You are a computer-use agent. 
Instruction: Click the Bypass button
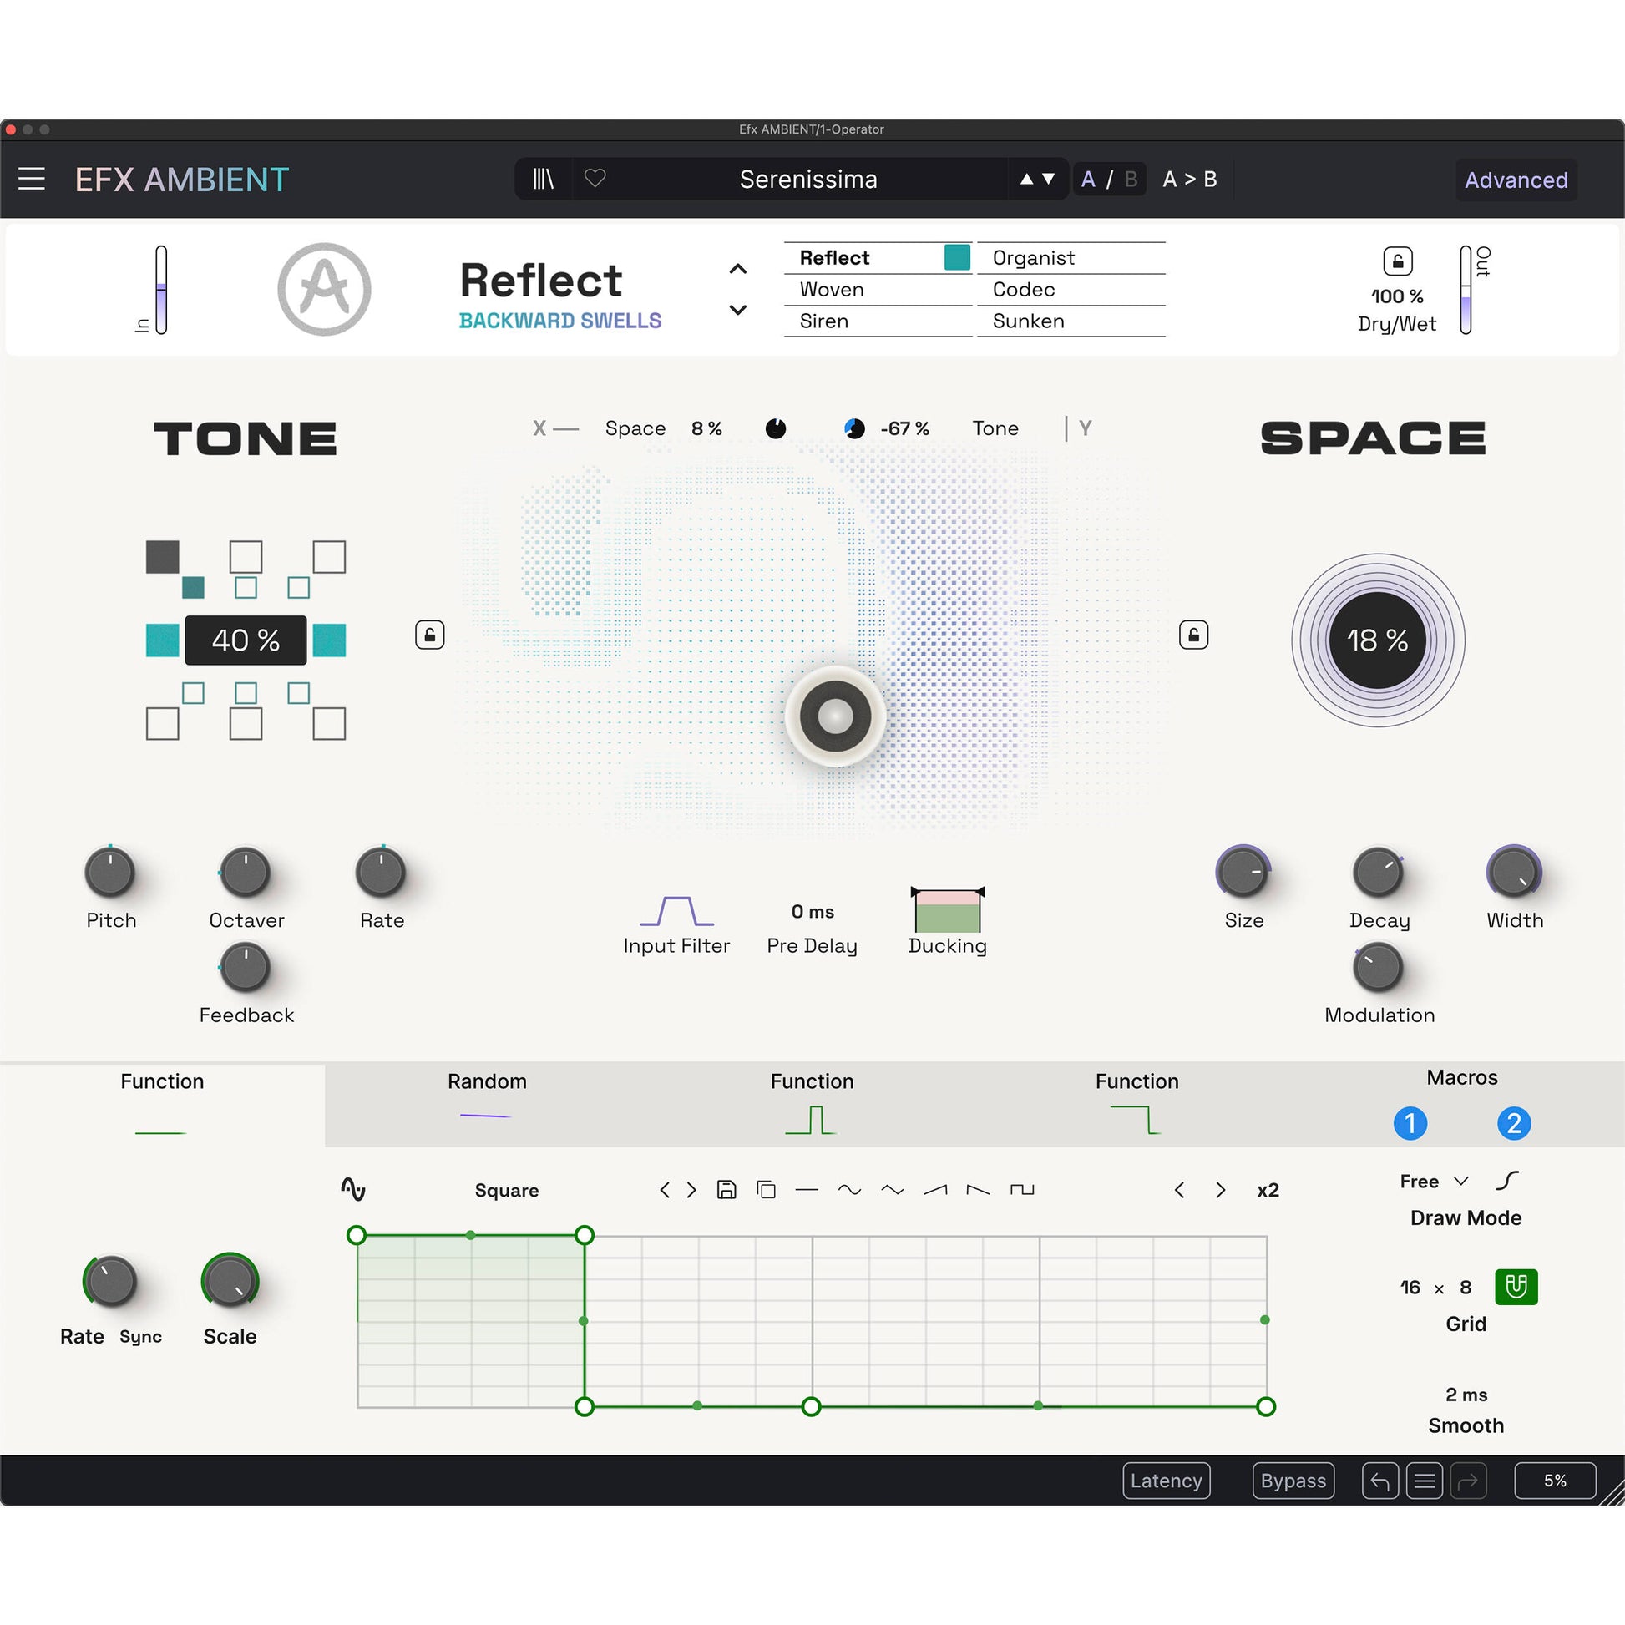[1292, 1481]
